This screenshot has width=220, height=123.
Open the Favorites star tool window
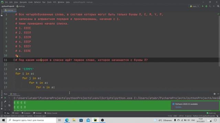1,105
